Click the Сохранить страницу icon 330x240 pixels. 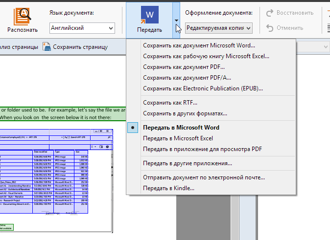click(47, 46)
